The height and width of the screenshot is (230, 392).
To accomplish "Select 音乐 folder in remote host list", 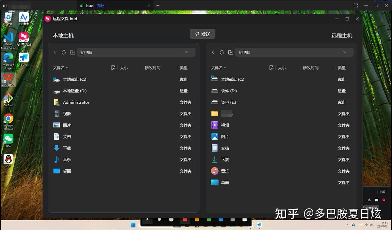I will coord(282,171).
